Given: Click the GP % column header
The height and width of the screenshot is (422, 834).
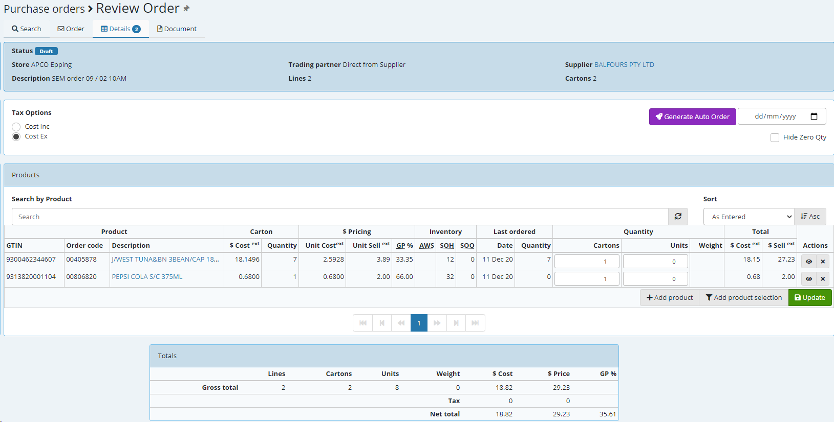Looking at the screenshot, I should click(x=404, y=245).
